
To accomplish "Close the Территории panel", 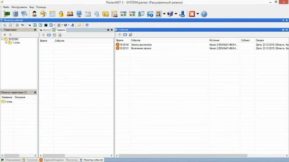I will pyautogui.click(x=35, y=30).
